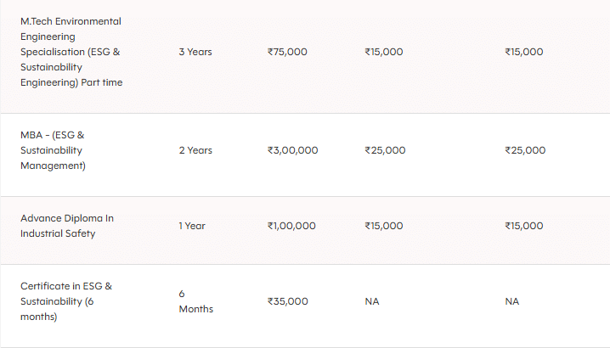Select the 2 Years duration for MBA
This screenshot has height=348, width=610.
pyautogui.click(x=195, y=150)
